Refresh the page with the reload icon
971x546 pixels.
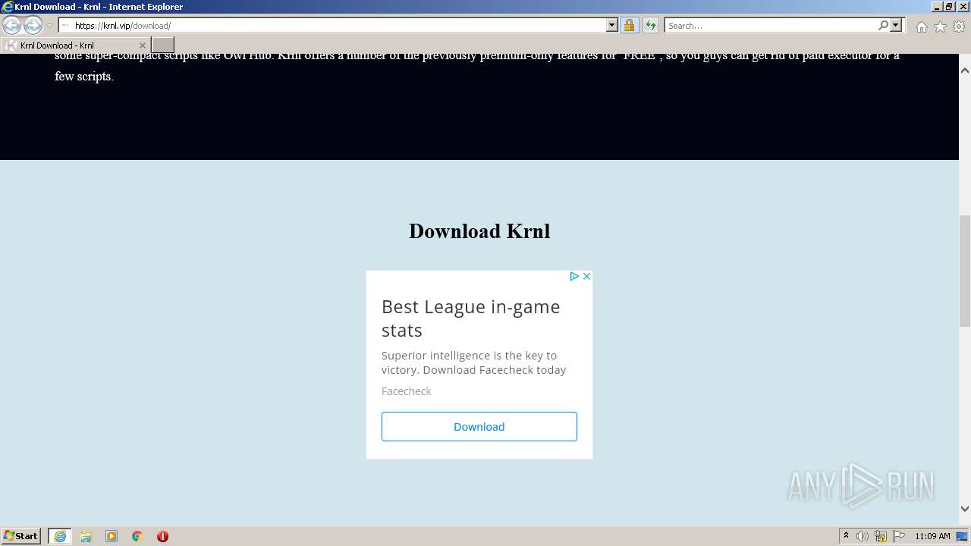coord(651,25)
